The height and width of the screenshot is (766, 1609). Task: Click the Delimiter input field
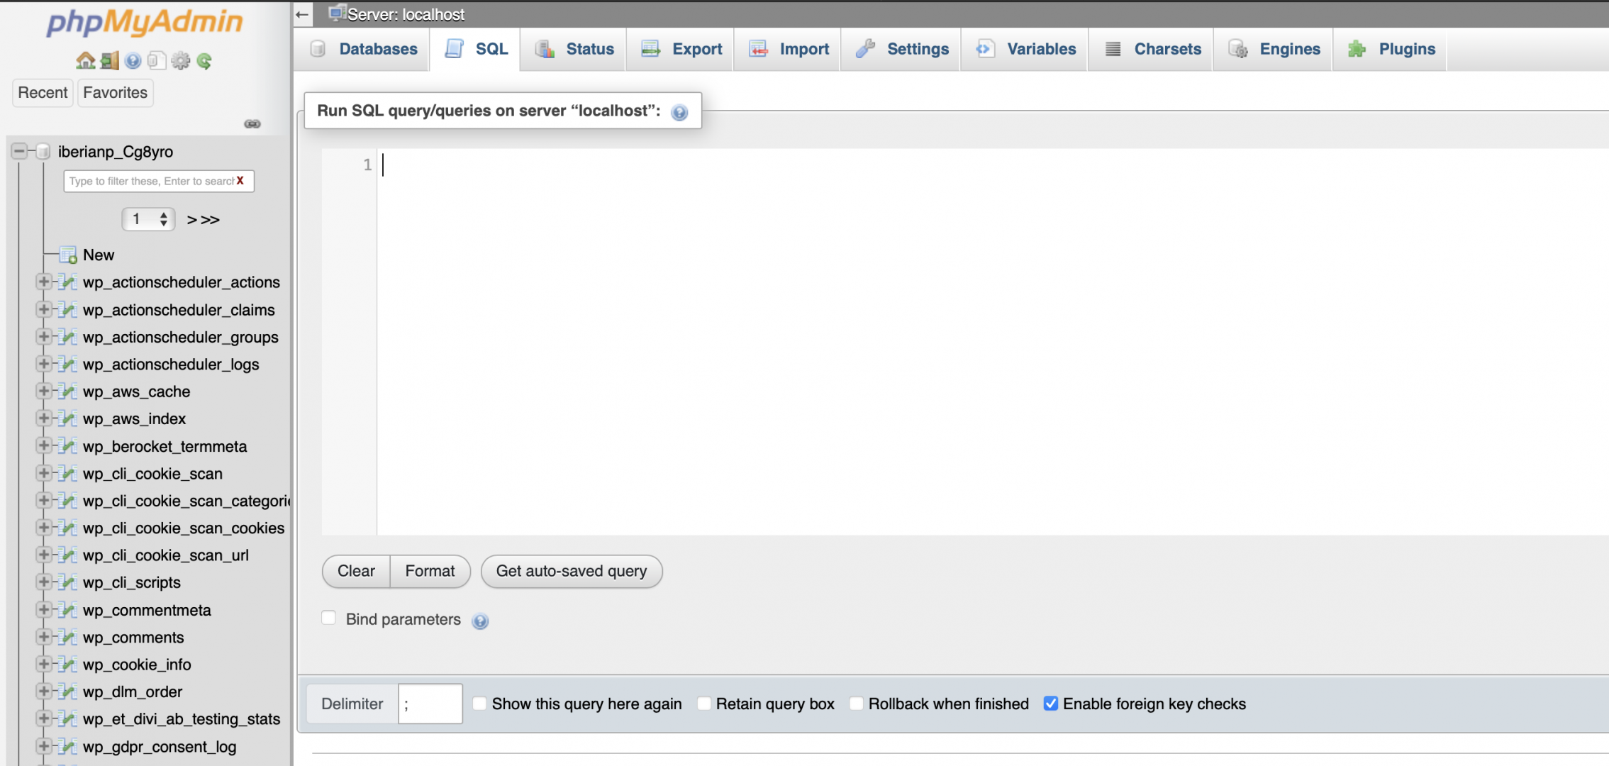430,704
